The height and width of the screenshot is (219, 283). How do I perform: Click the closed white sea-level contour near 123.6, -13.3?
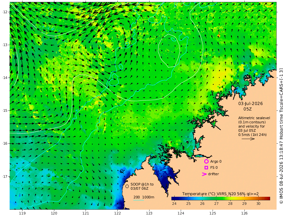[x=169, y=51]
